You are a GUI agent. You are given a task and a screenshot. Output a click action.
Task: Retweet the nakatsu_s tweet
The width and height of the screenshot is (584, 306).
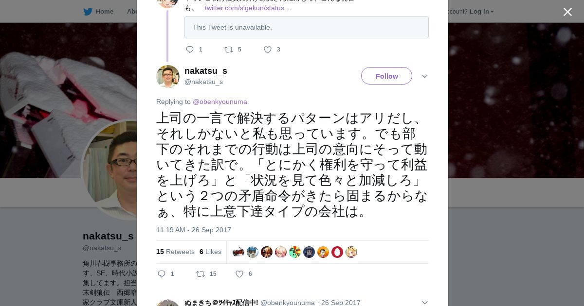[x=201, y=274]
